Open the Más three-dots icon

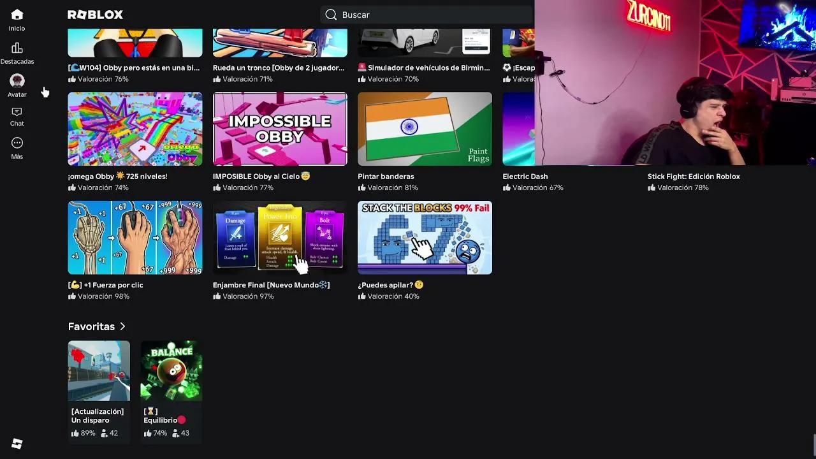(x=17, y=143)
